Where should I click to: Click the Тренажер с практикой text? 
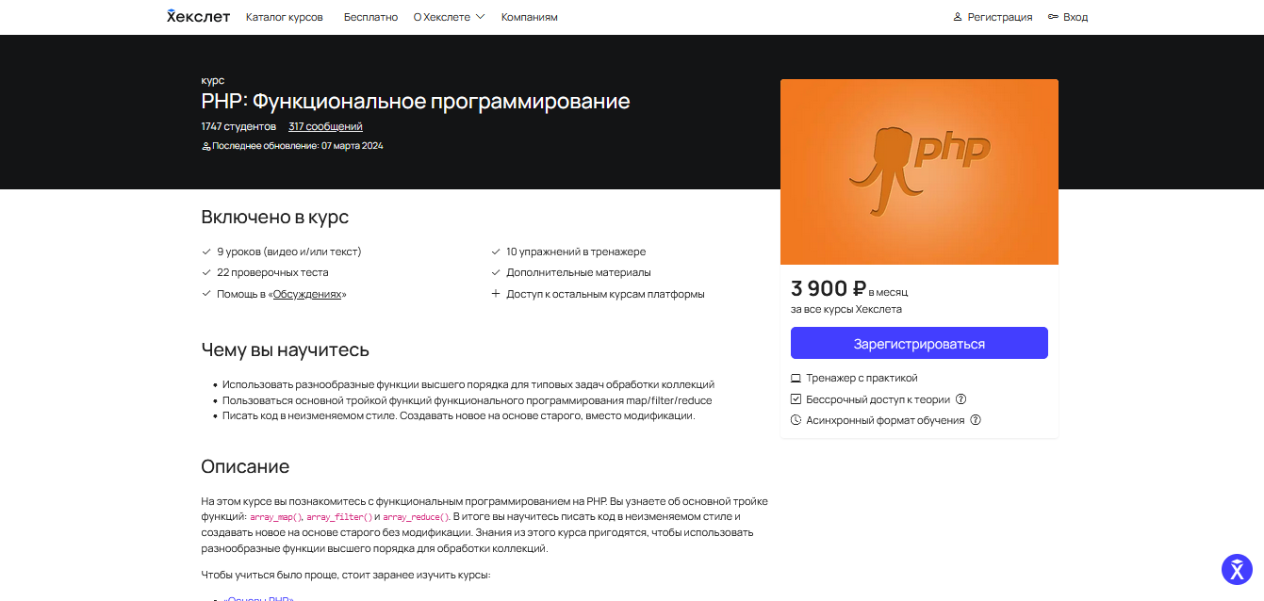[862, 378]
